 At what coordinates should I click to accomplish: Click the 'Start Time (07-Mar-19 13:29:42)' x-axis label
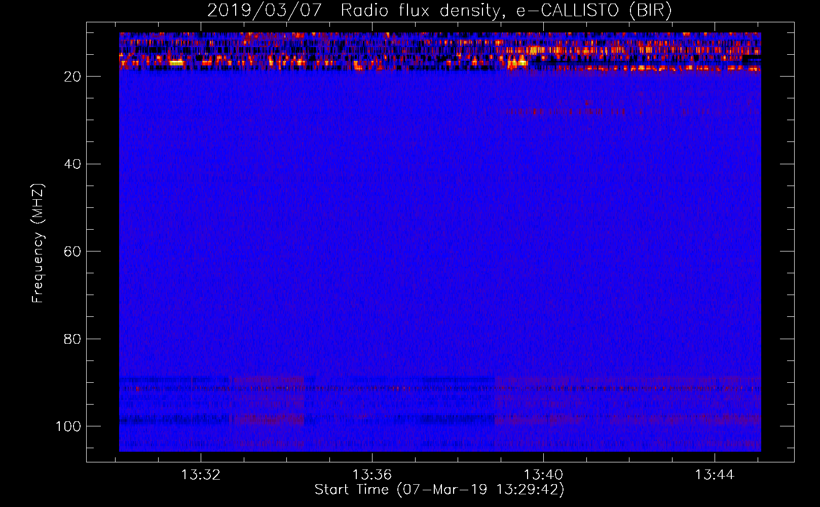[439, 490]
